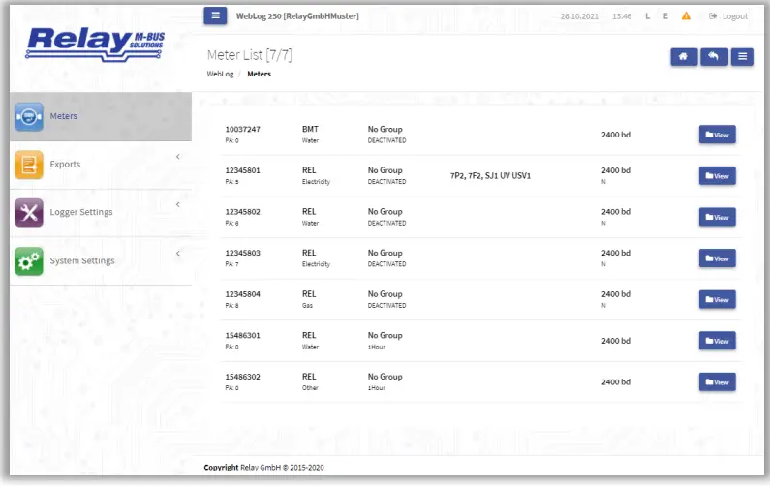The image size is (770, 486).
Task: Click the Relay M-Bus Solutions logo
Action: tap(95, 45)
